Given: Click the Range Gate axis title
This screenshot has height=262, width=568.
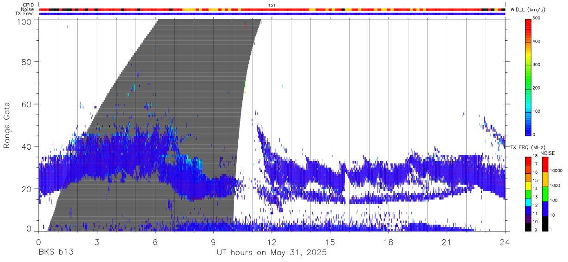Looking at the screenshot, I should pyautogui.click(x=7, y=125).
